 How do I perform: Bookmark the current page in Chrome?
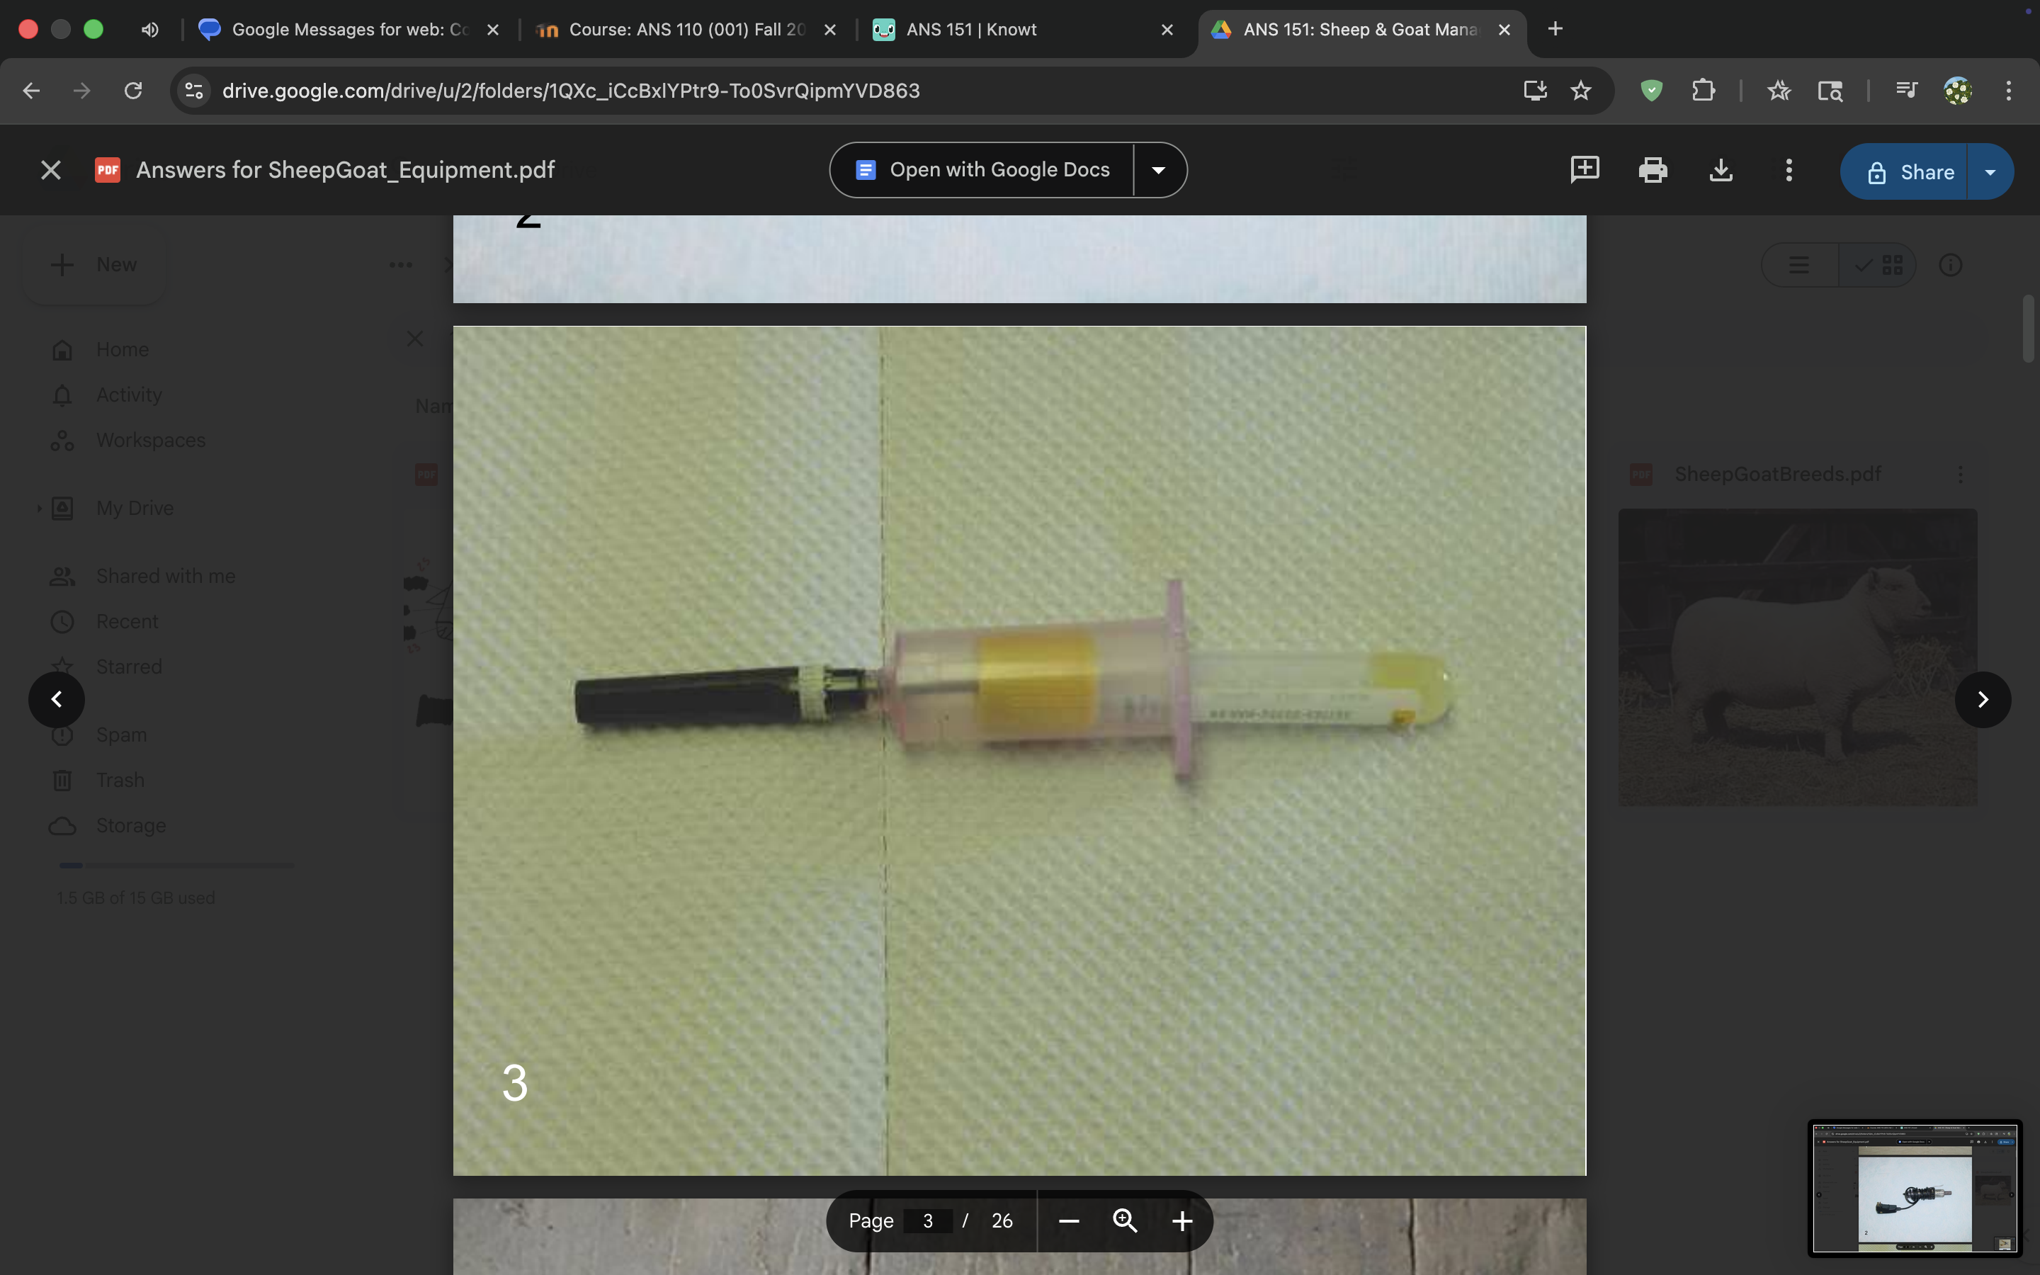pyautogui.click(x=1580, y=90)
